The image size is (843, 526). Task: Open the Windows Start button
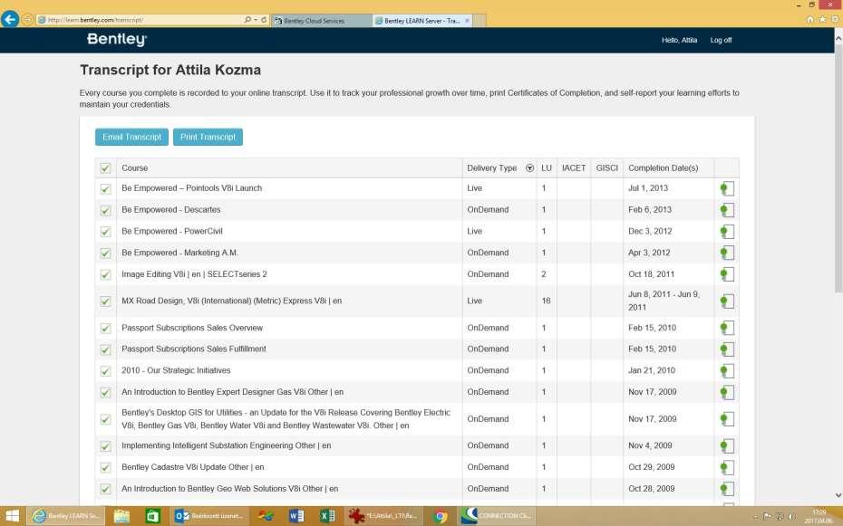point(12,516)
